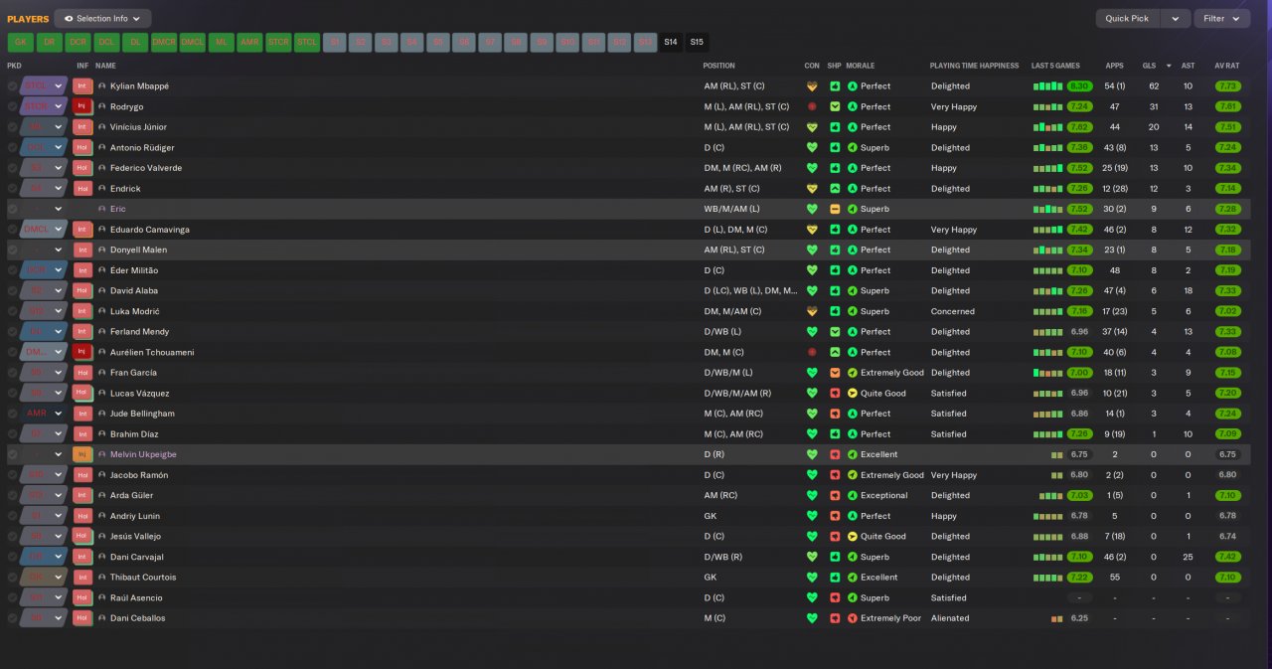
Task: Click the Hol holiday badge for Antonio Rüdiger
Action: tap(82, 147)
